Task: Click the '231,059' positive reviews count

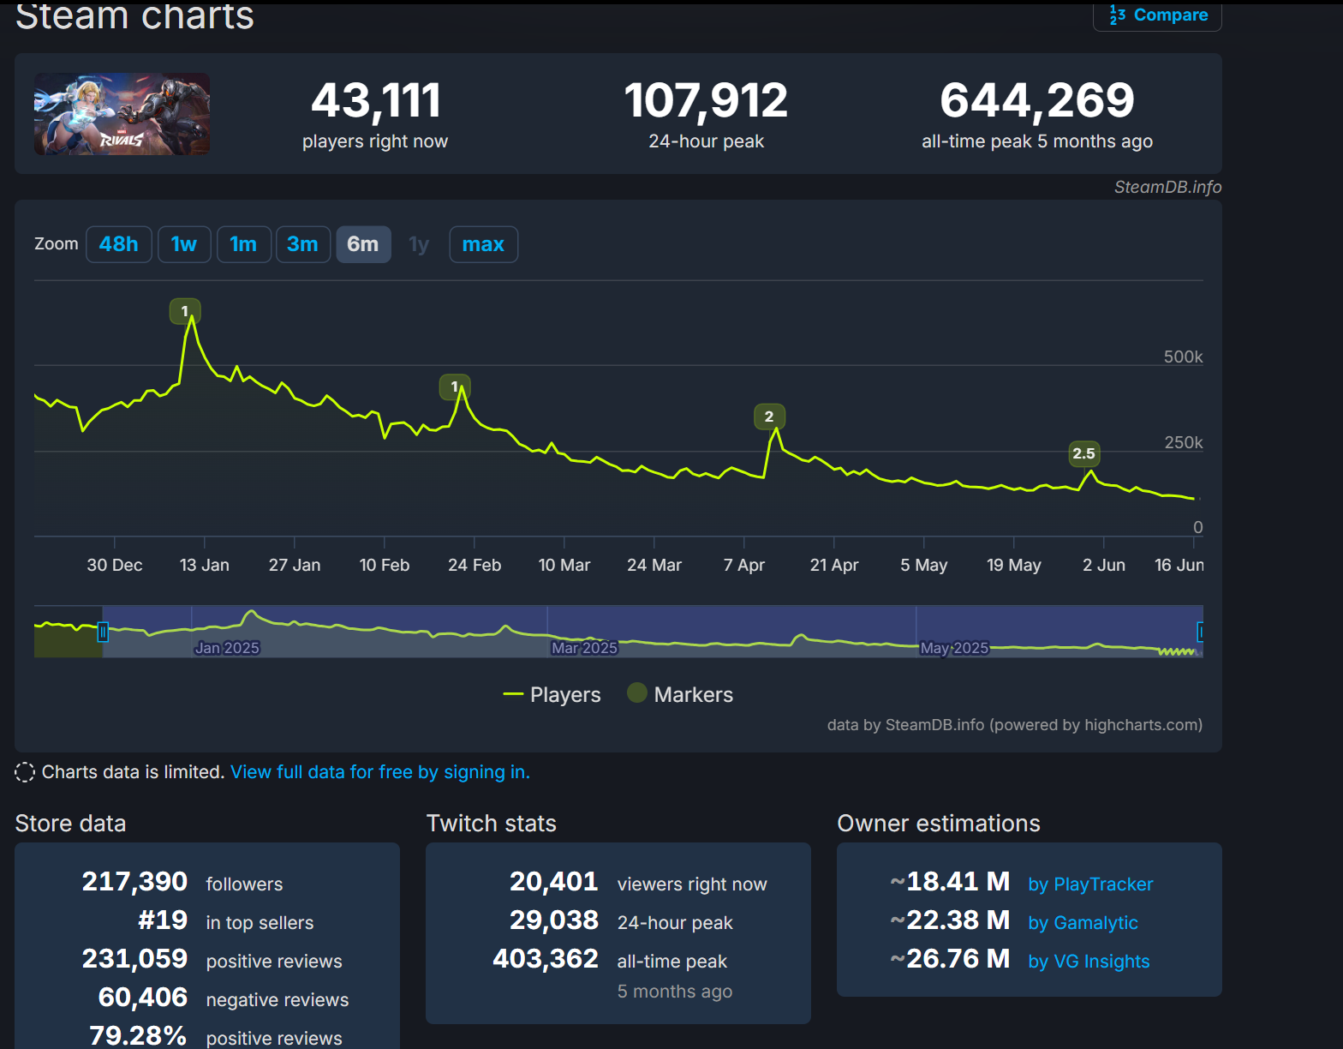Action: (x=134, y=959)
